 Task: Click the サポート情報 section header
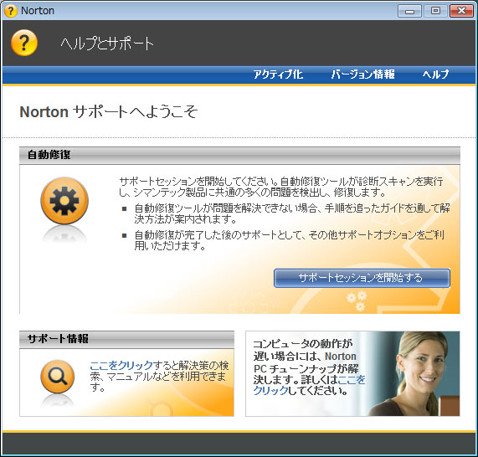coord(126,339)
